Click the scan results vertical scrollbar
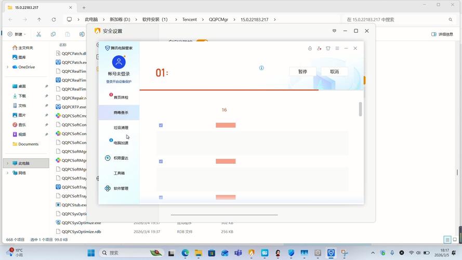The height and width of the screenshot is (260, 462). coord(360,109)
